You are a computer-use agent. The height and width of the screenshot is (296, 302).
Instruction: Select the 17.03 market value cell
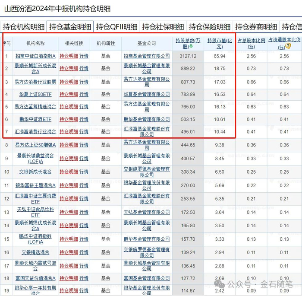point(220,82)
